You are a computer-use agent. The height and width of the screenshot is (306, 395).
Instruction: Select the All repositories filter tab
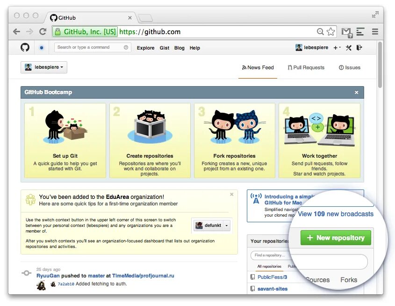pos(269,266)
